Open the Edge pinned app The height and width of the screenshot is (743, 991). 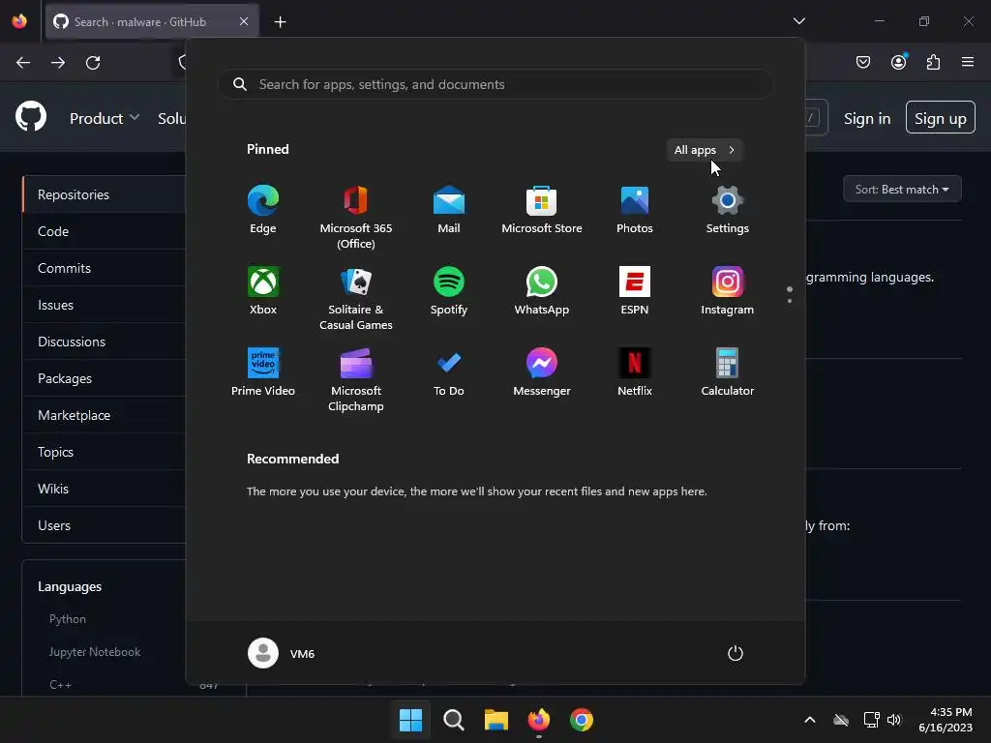[263, 209]
